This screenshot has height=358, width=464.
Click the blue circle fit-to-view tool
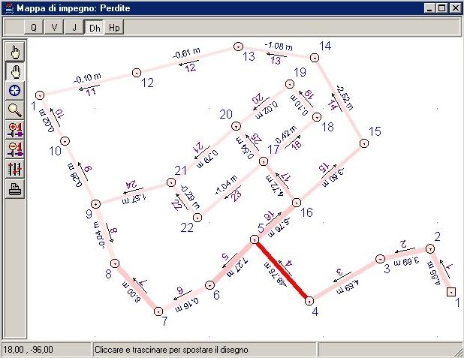point(15,90)
